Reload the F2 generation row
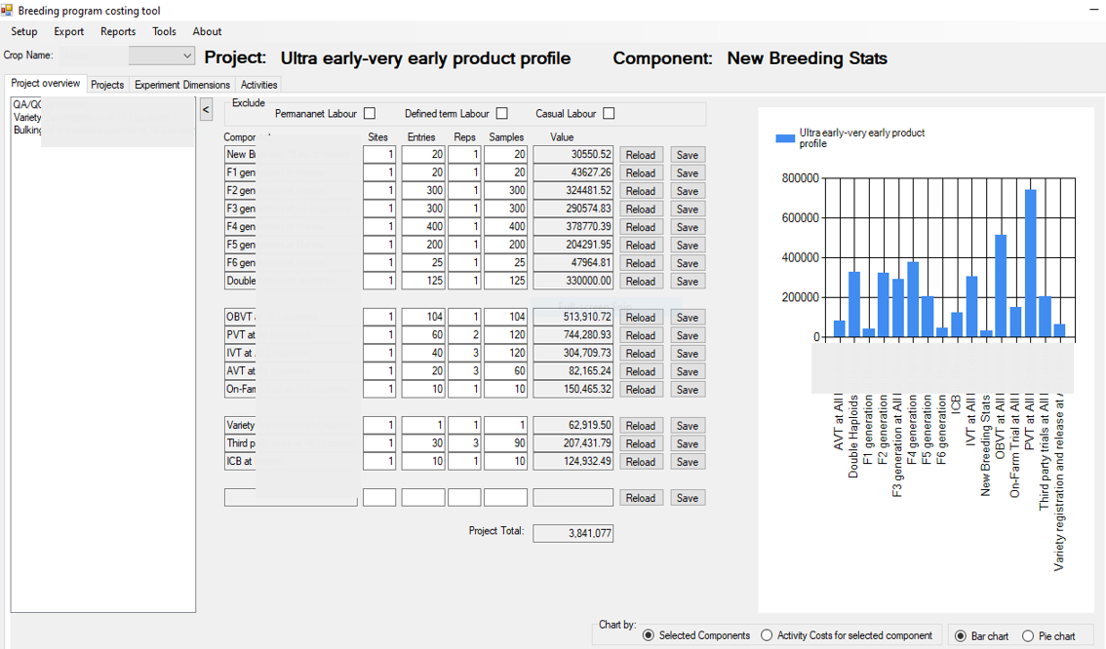1106x649 pixels. (641, 191)
